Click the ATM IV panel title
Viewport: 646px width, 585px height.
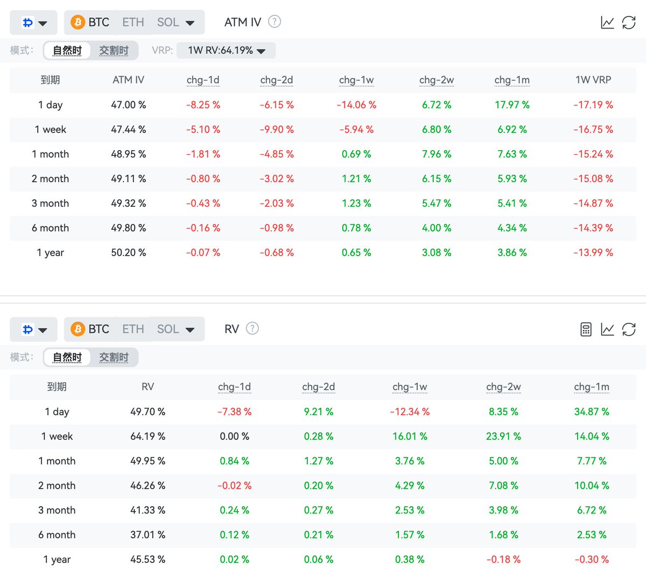click(243, 22)
